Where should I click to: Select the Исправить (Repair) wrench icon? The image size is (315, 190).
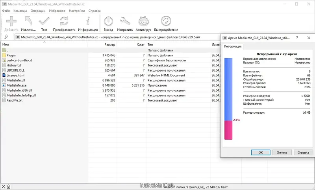coord(125,21)
